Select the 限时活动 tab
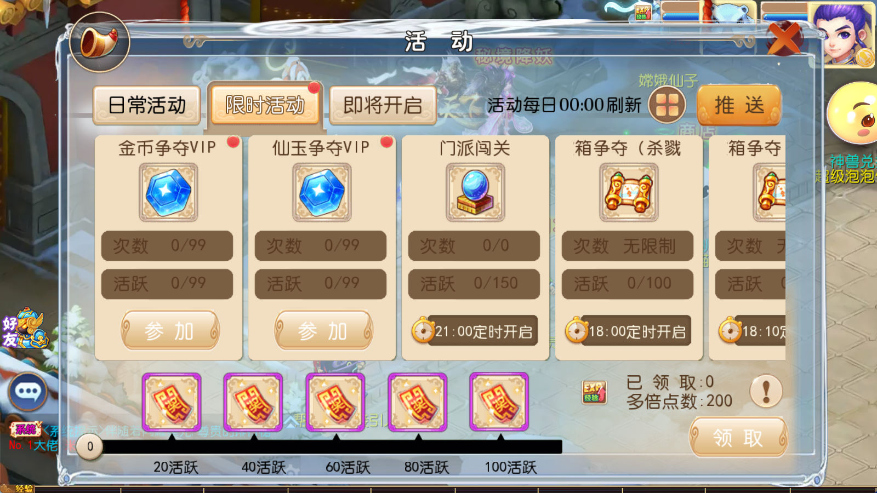Viewport: 877px width, 493px height. point(265,105)
